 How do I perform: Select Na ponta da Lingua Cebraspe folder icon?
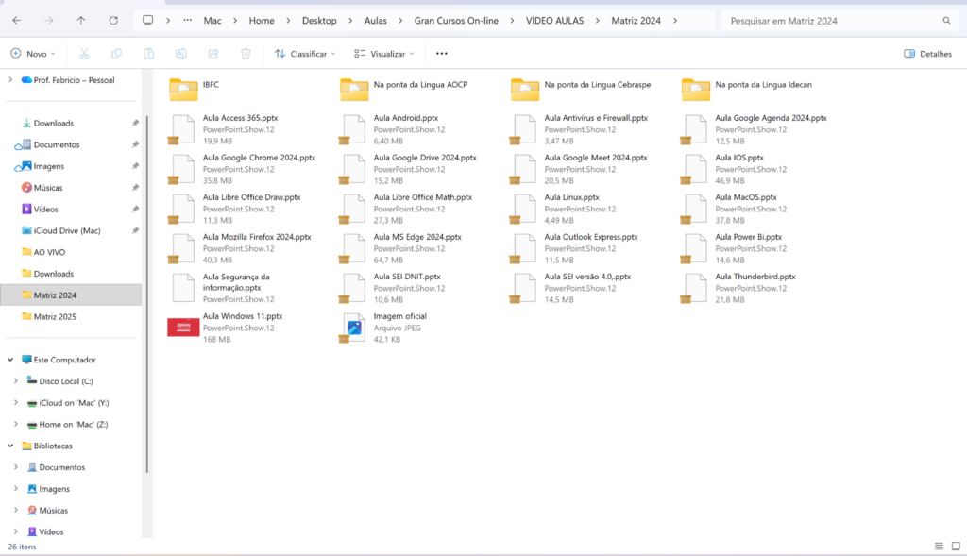pyautogui.click(x=525, y=90)
